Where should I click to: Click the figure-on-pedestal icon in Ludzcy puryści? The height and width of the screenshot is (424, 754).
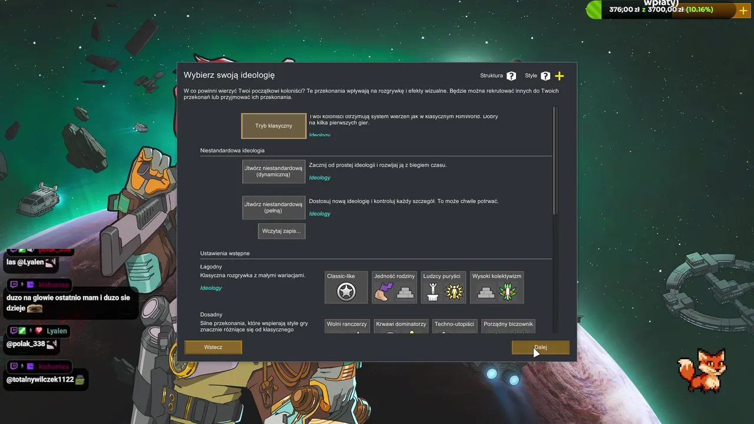click(432, 291)
